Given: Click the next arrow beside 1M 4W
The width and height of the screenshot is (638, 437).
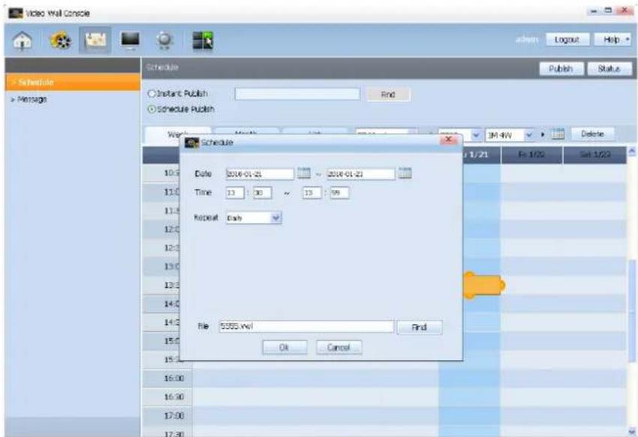Looking at the screenshot, I should point(543,135).
